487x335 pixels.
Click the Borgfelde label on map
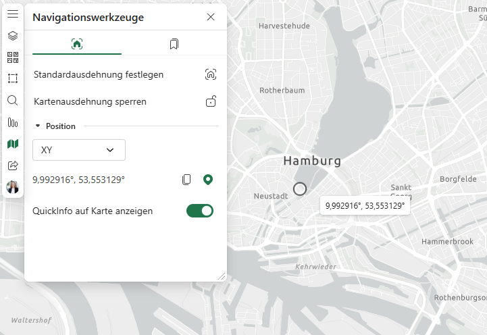(458, 179)
